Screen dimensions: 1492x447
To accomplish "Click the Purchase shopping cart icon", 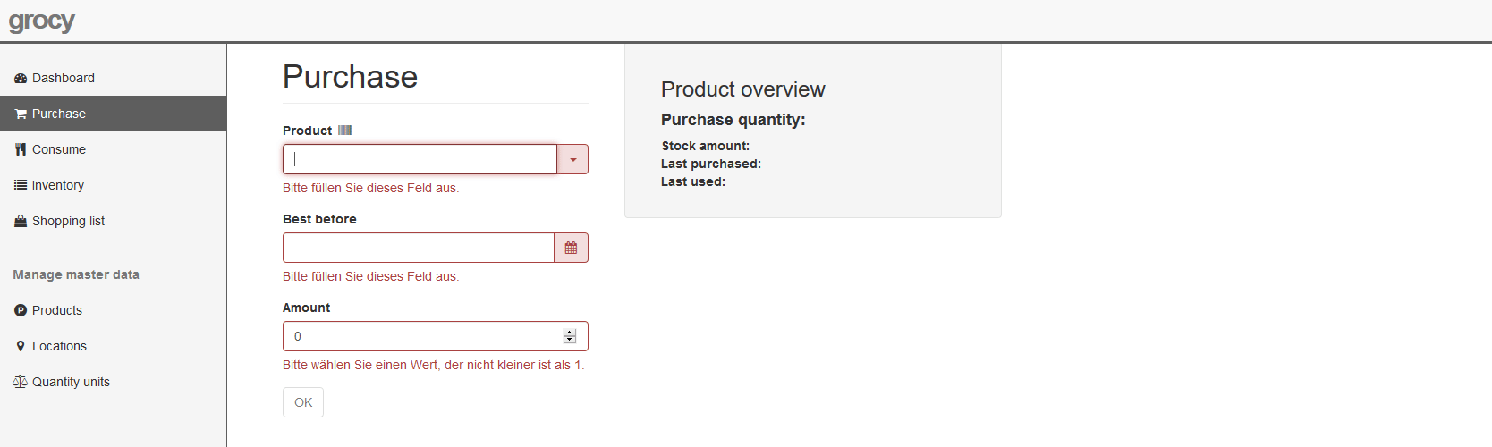I will pos(21,114).
